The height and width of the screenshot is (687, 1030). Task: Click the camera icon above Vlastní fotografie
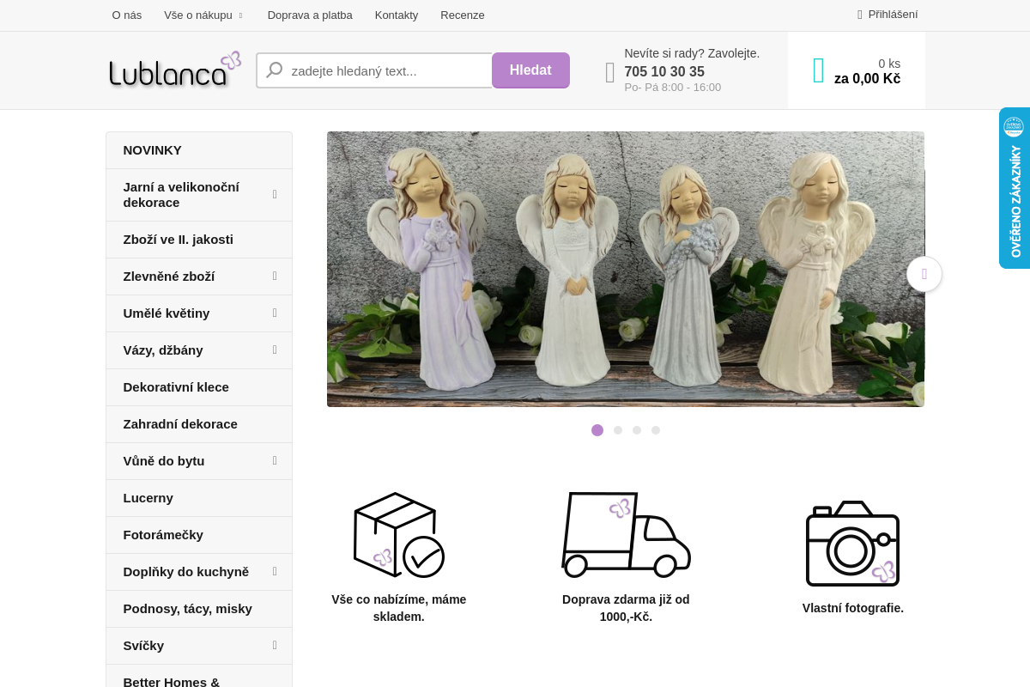(852, 544)
